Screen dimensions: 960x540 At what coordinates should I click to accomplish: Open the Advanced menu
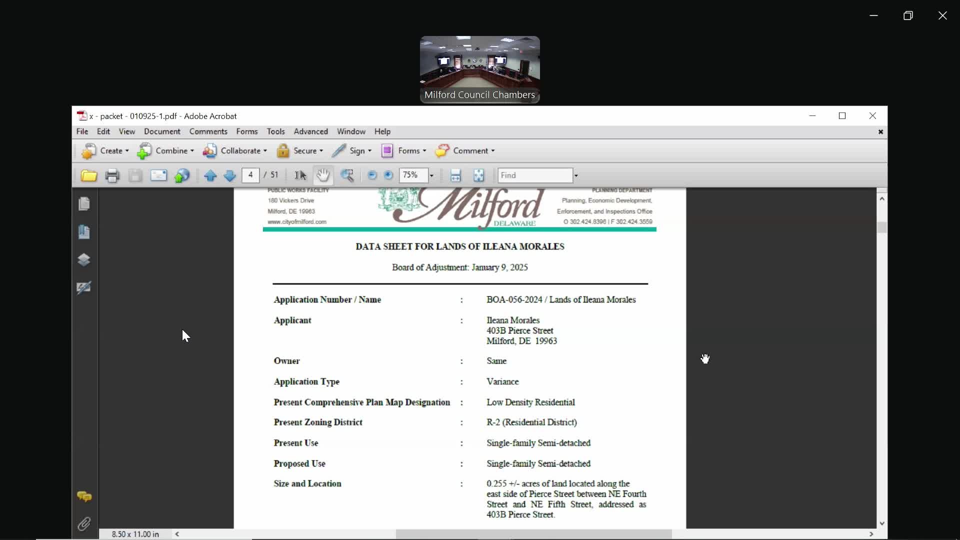pos(310,131)
